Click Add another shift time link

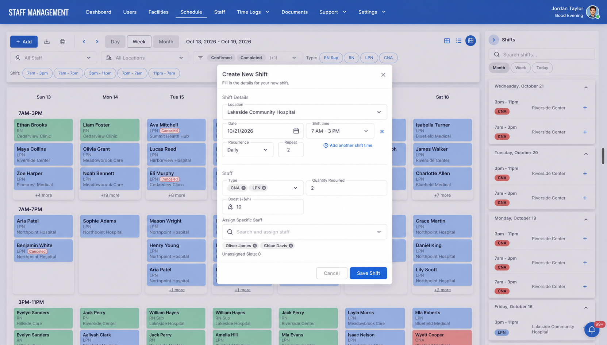pyautogui.click(x=348, y=146)
